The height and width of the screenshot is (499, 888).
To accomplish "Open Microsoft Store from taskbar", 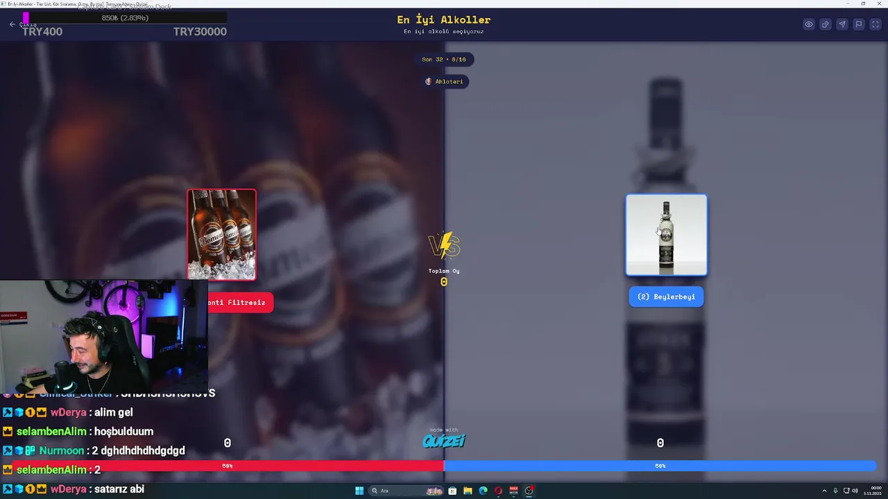I will [x=452, y=491].
